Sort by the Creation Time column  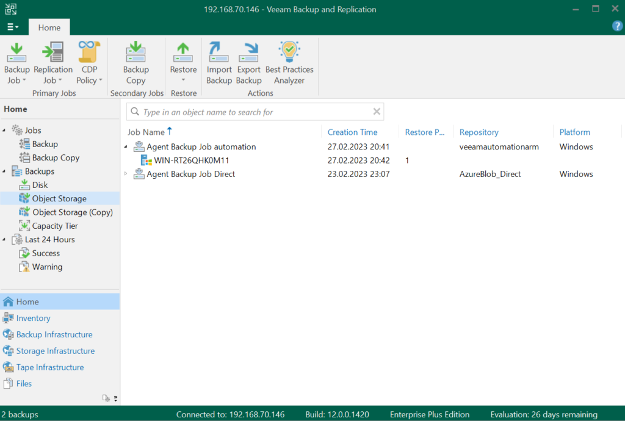[x=352, y=132]
